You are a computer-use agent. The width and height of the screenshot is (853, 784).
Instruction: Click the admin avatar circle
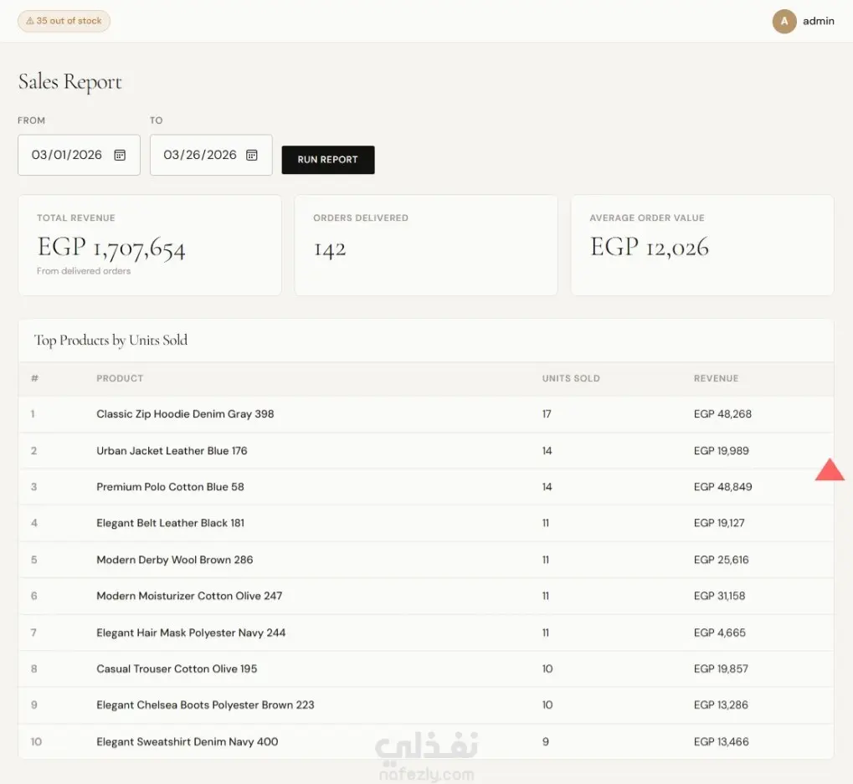point(784,21)
